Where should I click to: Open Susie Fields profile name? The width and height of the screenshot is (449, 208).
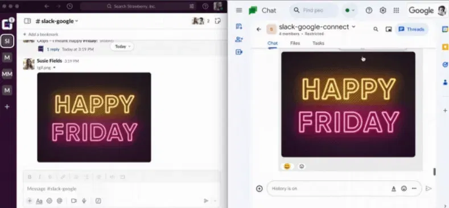(x=50, y=61)
